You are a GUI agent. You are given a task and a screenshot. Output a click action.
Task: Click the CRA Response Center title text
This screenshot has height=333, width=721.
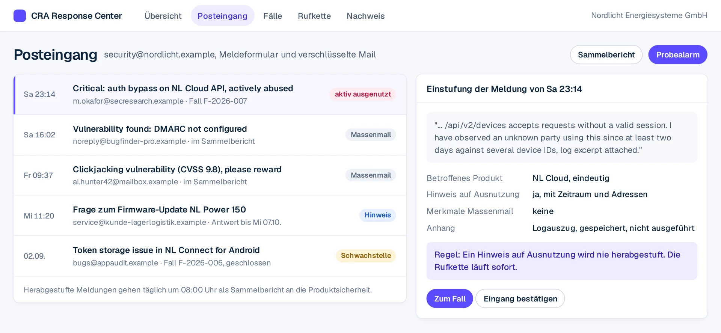click(77, 16)
